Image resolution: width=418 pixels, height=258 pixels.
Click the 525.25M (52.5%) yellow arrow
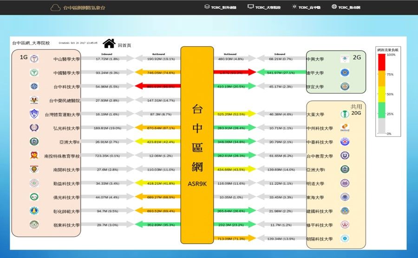[x=235, y=114]
